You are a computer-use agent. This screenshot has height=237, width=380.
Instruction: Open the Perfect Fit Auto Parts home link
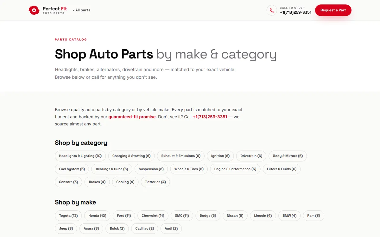(48, 10)
